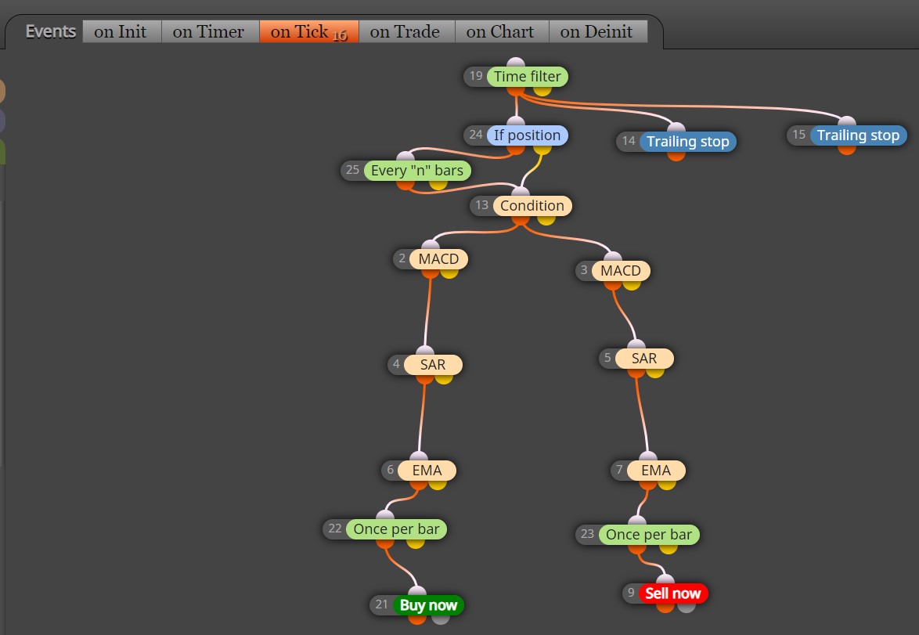
Task: Click the input connector atop Time filter
Action: 516,63
